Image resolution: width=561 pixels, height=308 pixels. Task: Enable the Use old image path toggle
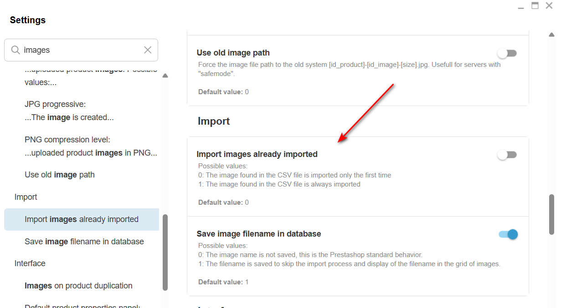[x=507, y=53]
